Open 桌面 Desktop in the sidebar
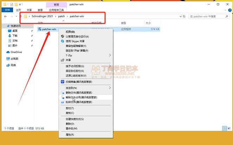 point(15,31)
